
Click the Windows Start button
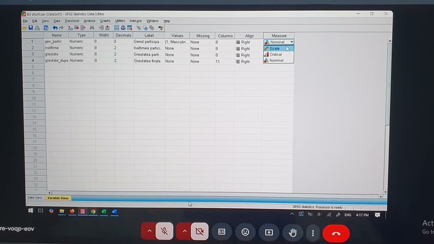[x=31, y=211]
